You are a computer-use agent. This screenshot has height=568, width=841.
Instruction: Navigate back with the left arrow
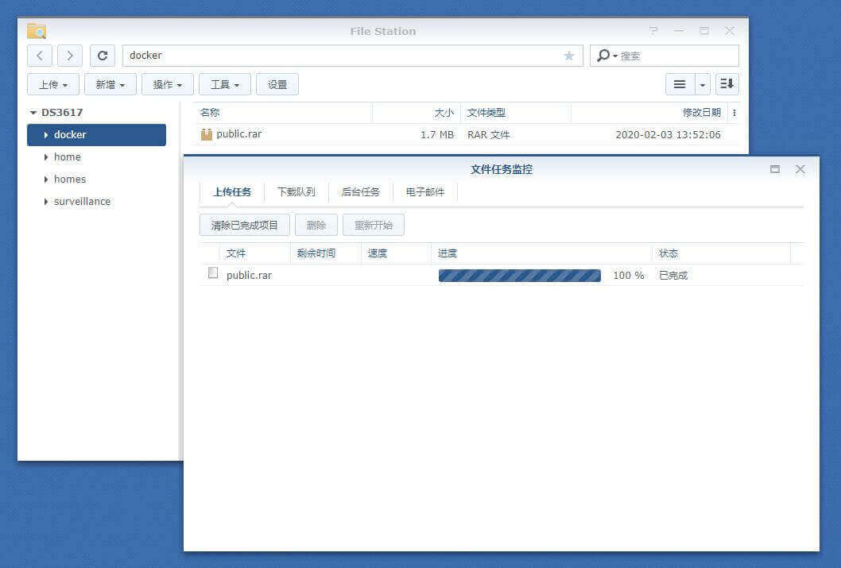pos(40,56)
